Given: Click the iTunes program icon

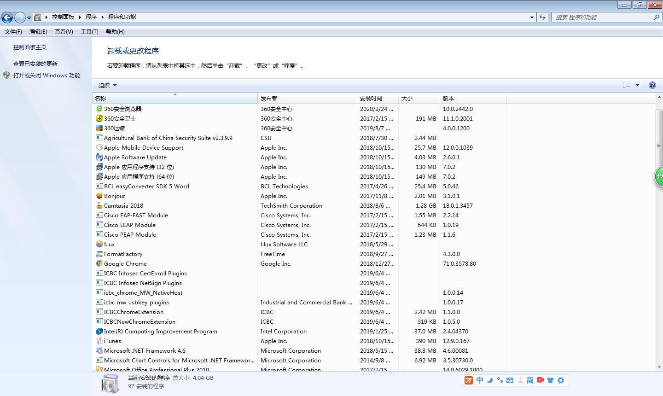Looking at the screenshot, I should (x=99, y=341).
